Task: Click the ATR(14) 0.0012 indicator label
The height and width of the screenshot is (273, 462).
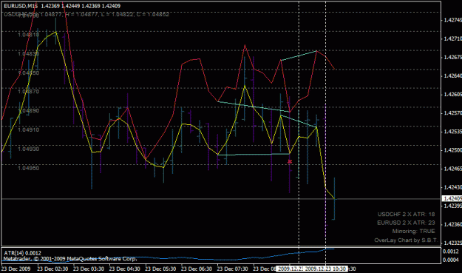Action: coord(22,253)
